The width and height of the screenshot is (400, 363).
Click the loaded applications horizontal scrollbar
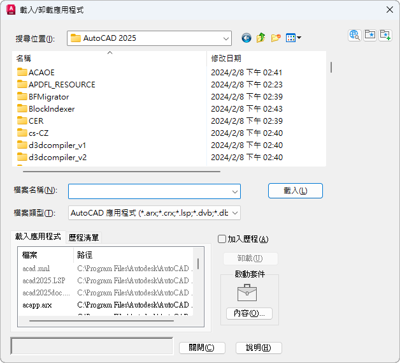[x=101, y=321]
